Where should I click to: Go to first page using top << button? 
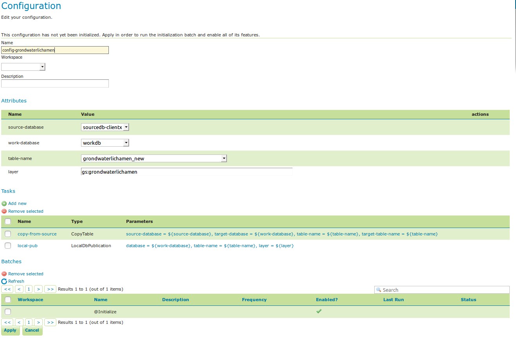(7, 289)
